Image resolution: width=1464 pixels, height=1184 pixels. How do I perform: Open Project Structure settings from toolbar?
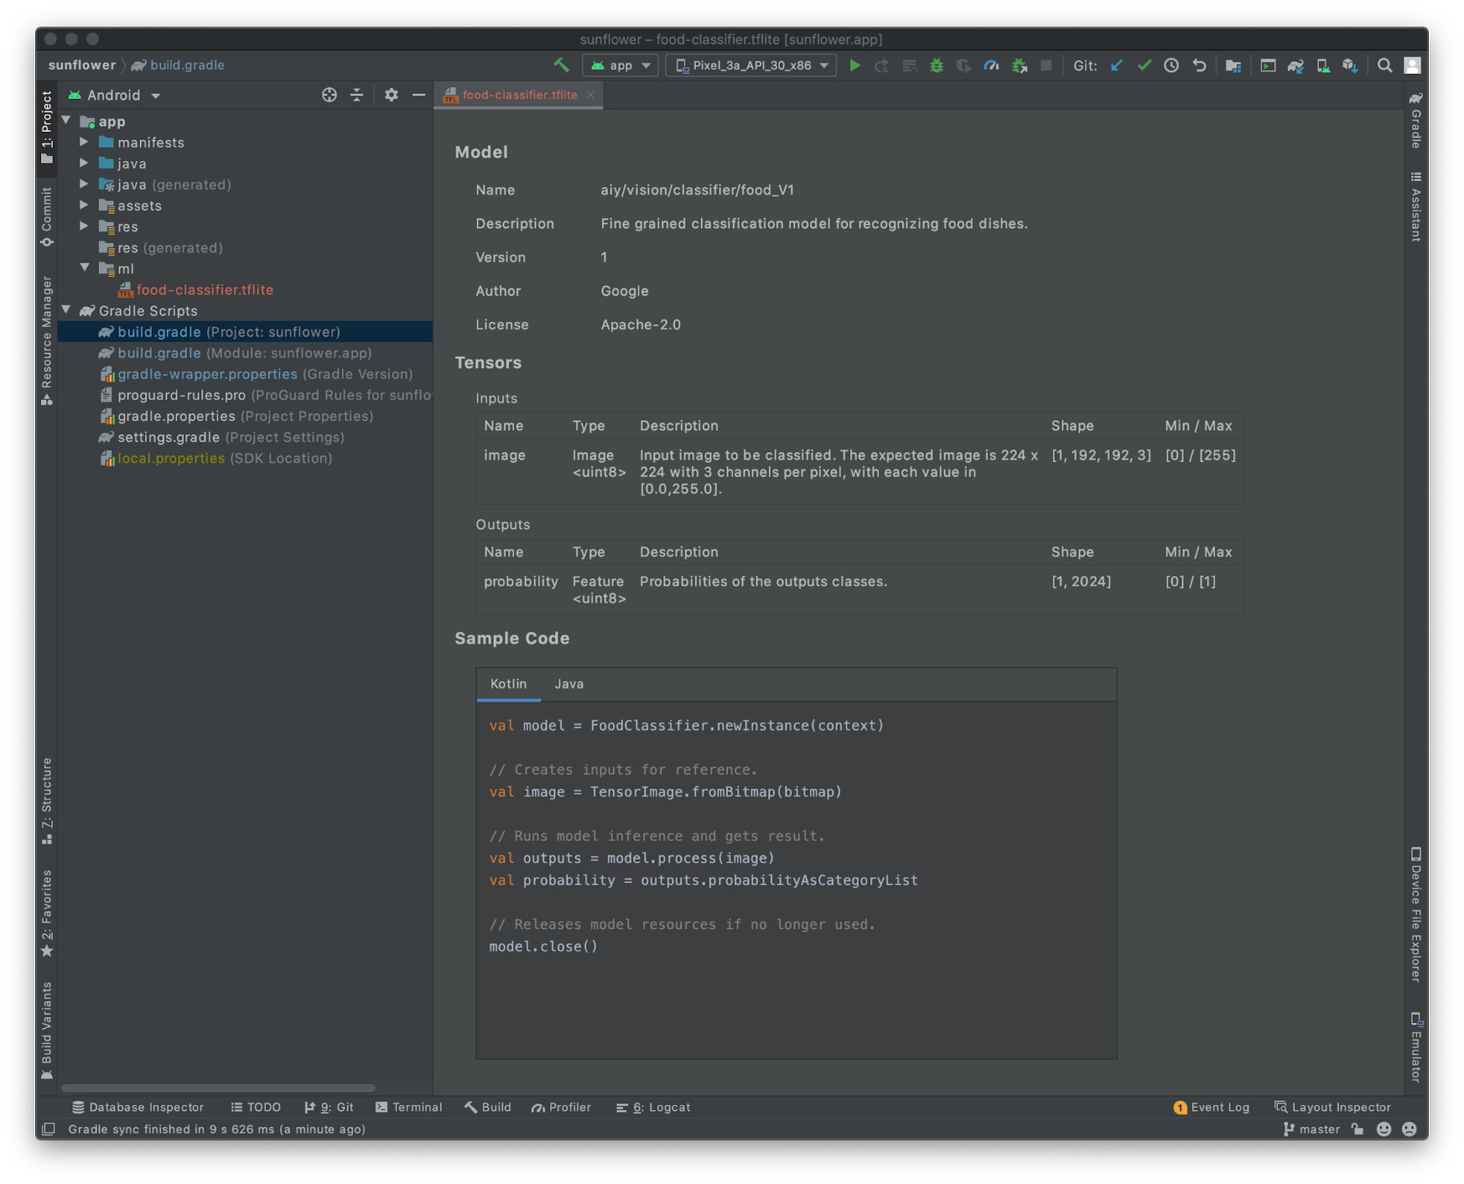coord(1233,65)
